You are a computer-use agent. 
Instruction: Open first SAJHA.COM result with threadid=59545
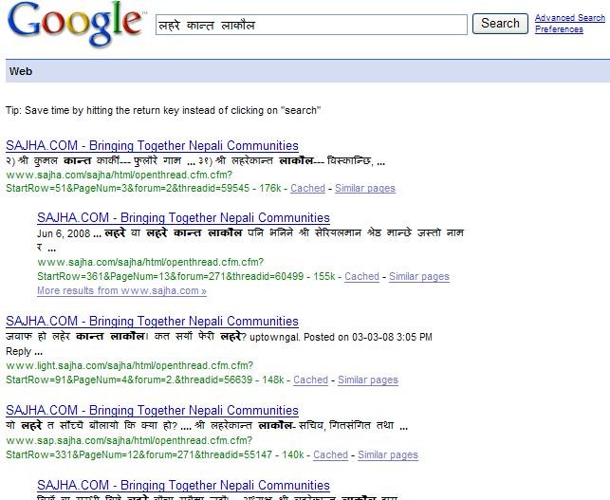[152, 145]
